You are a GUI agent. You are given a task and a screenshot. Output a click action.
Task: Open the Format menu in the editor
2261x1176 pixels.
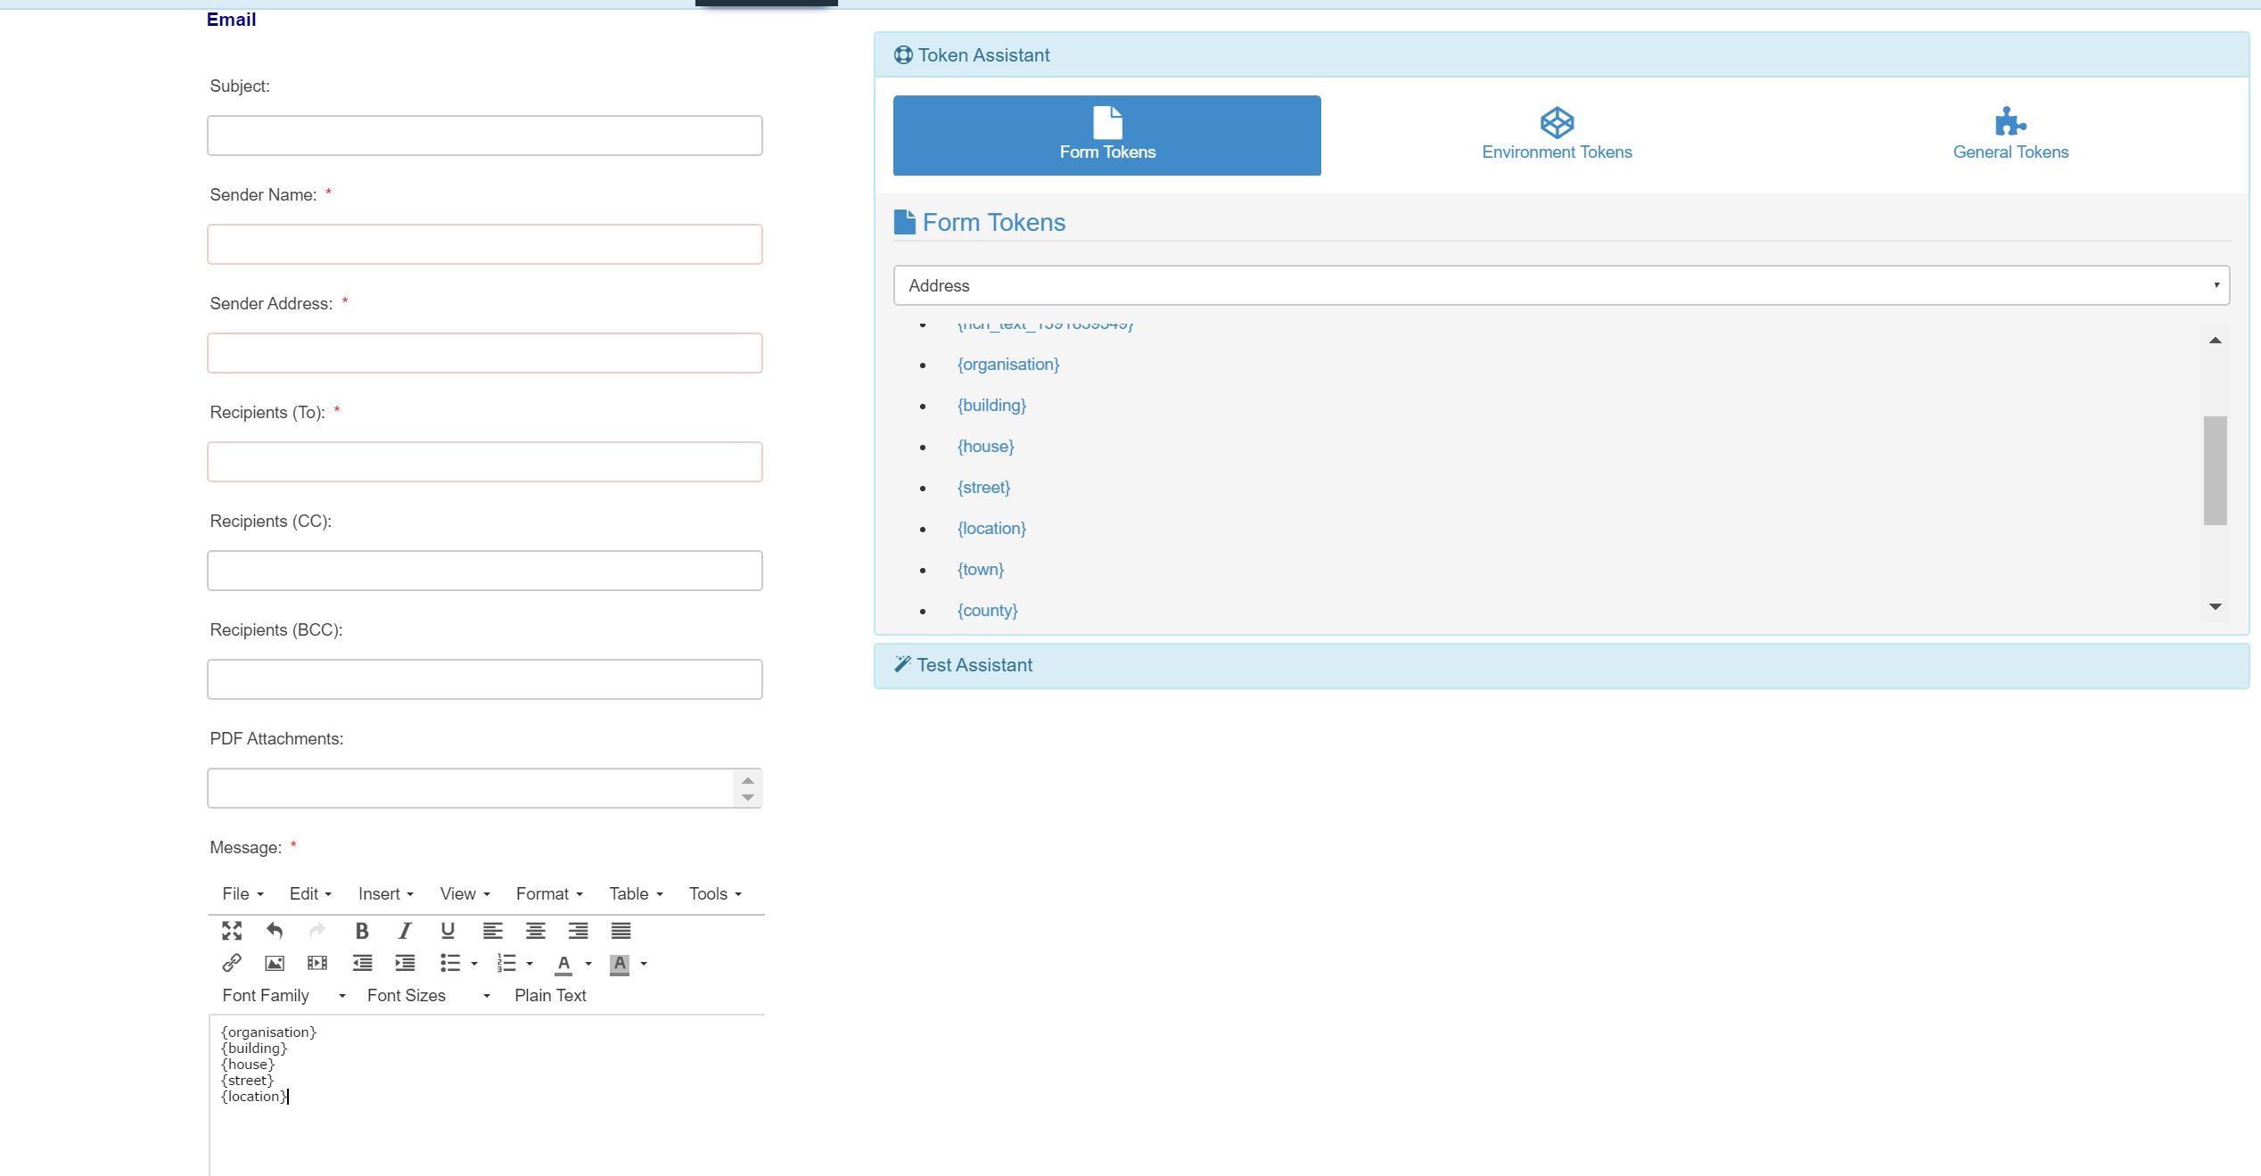(547, 893)
